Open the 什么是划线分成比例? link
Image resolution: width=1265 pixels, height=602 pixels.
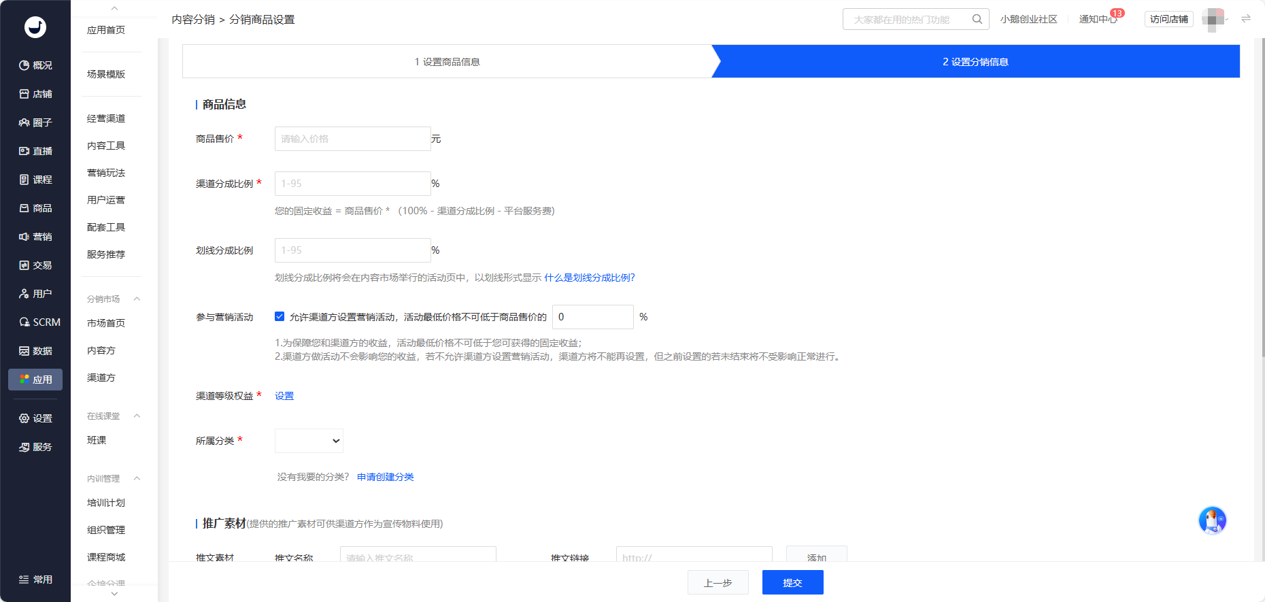pyautogui.click(x=590, y=278)
